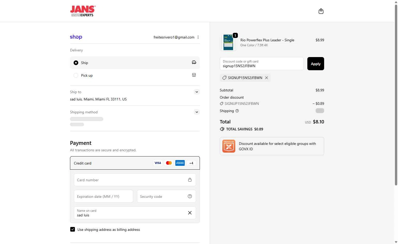Viewport: 398px width, 244px height.
Task: Click the scrollbar up arrow
Action: [x=396, y=2]
